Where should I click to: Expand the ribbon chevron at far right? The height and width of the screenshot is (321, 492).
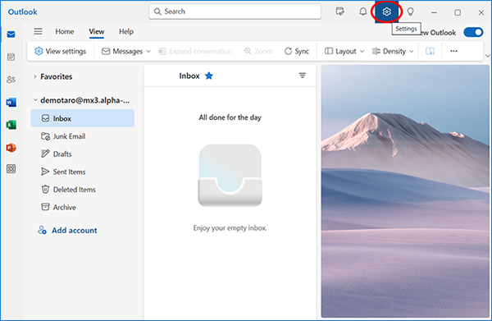click(487, 56)
